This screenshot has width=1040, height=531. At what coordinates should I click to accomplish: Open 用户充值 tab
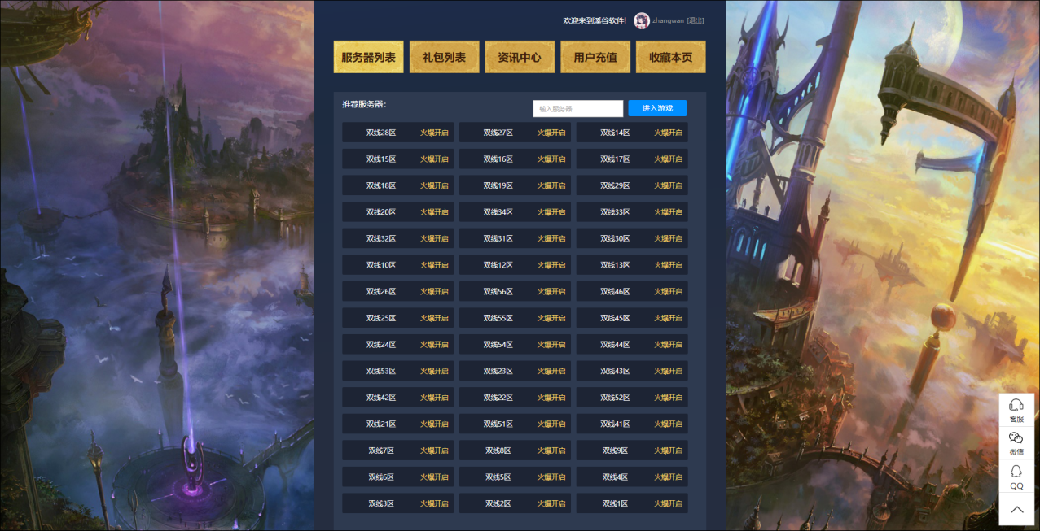click(595, 57)
